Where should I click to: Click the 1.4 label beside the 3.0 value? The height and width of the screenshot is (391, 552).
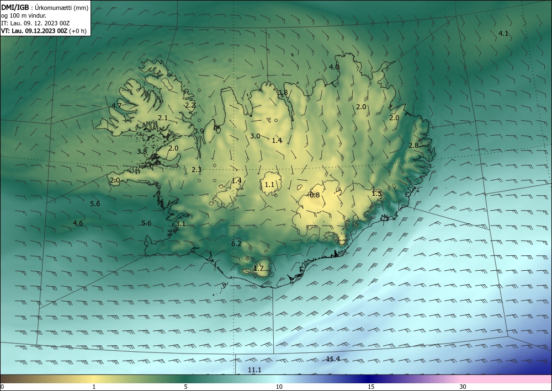point(277,140)
